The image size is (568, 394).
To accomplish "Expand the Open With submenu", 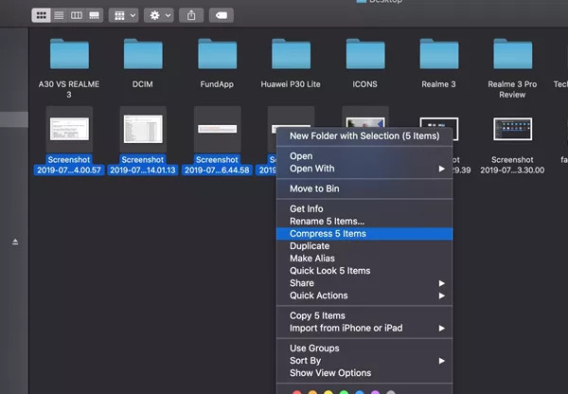I will [366, 169].
